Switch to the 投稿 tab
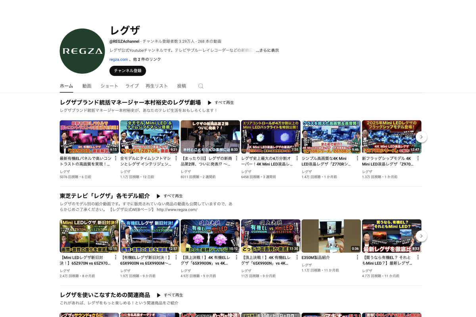476x317 pixels. (x=182, y=86)
